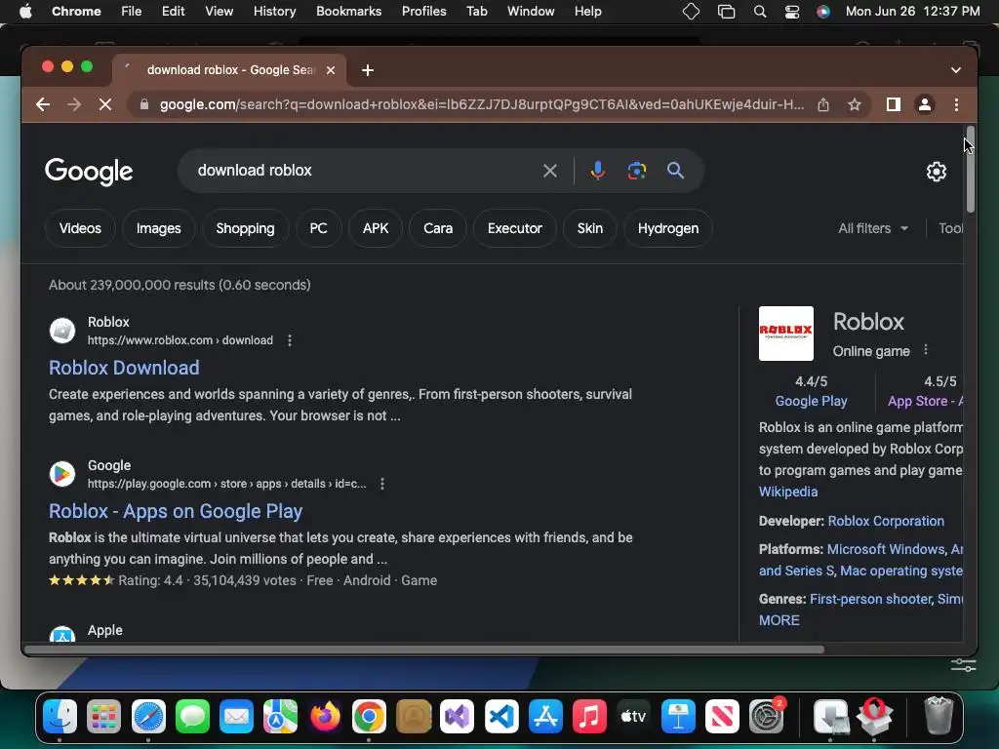Select the APK filter chip
The width and height of the screenshot is (999, 749).
point(376,228)
